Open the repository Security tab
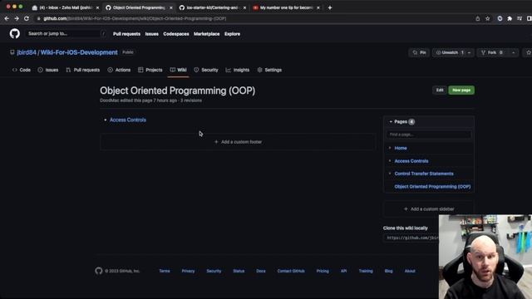Viewport: 532px width, 299px height. pyautogui.click(x=206, y=70)
